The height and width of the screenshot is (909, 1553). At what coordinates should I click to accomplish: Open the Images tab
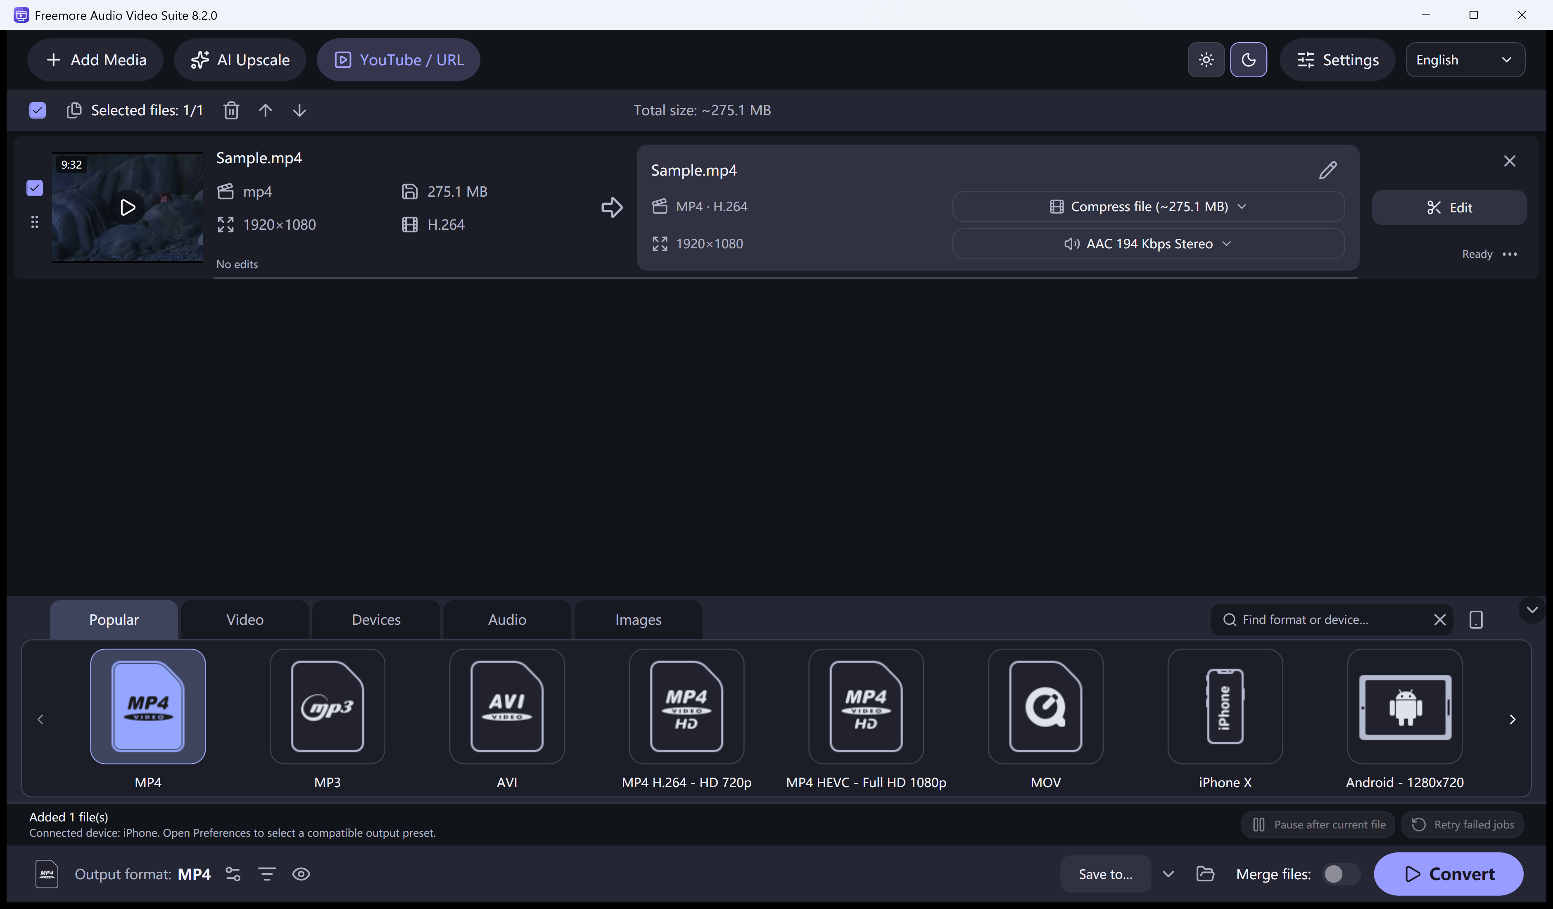[639, 620]
